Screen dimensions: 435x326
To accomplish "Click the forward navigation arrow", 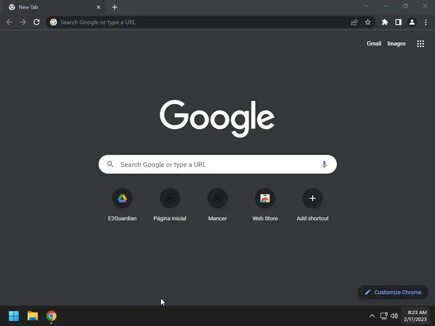I will coord(23,22).
